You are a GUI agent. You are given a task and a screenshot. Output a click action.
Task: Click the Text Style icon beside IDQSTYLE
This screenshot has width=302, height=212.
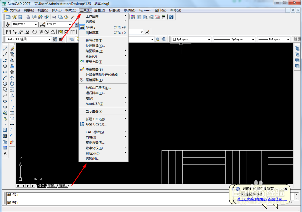8,24
